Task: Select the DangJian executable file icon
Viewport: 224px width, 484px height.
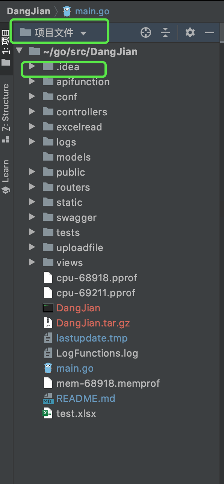Action: tap(48, 308)
